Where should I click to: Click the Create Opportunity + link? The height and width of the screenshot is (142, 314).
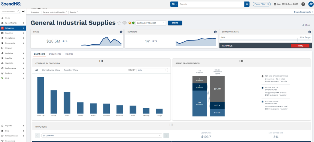pos(303,12)
